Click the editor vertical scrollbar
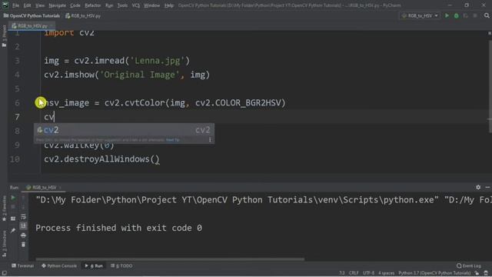 (x=490, y=86)
